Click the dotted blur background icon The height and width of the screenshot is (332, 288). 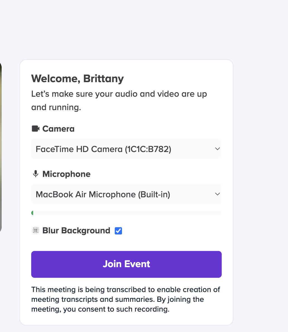pos(36,230)
